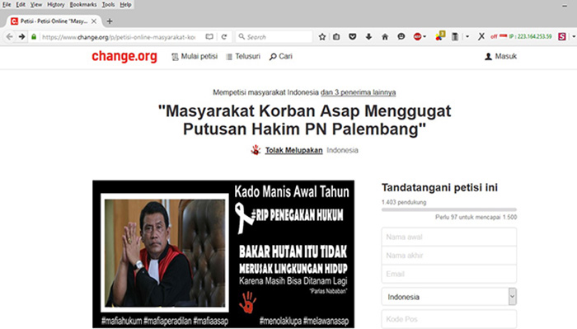Screen dimensions: 577x329
Task: Save page to Pocket
Action: 352,37
